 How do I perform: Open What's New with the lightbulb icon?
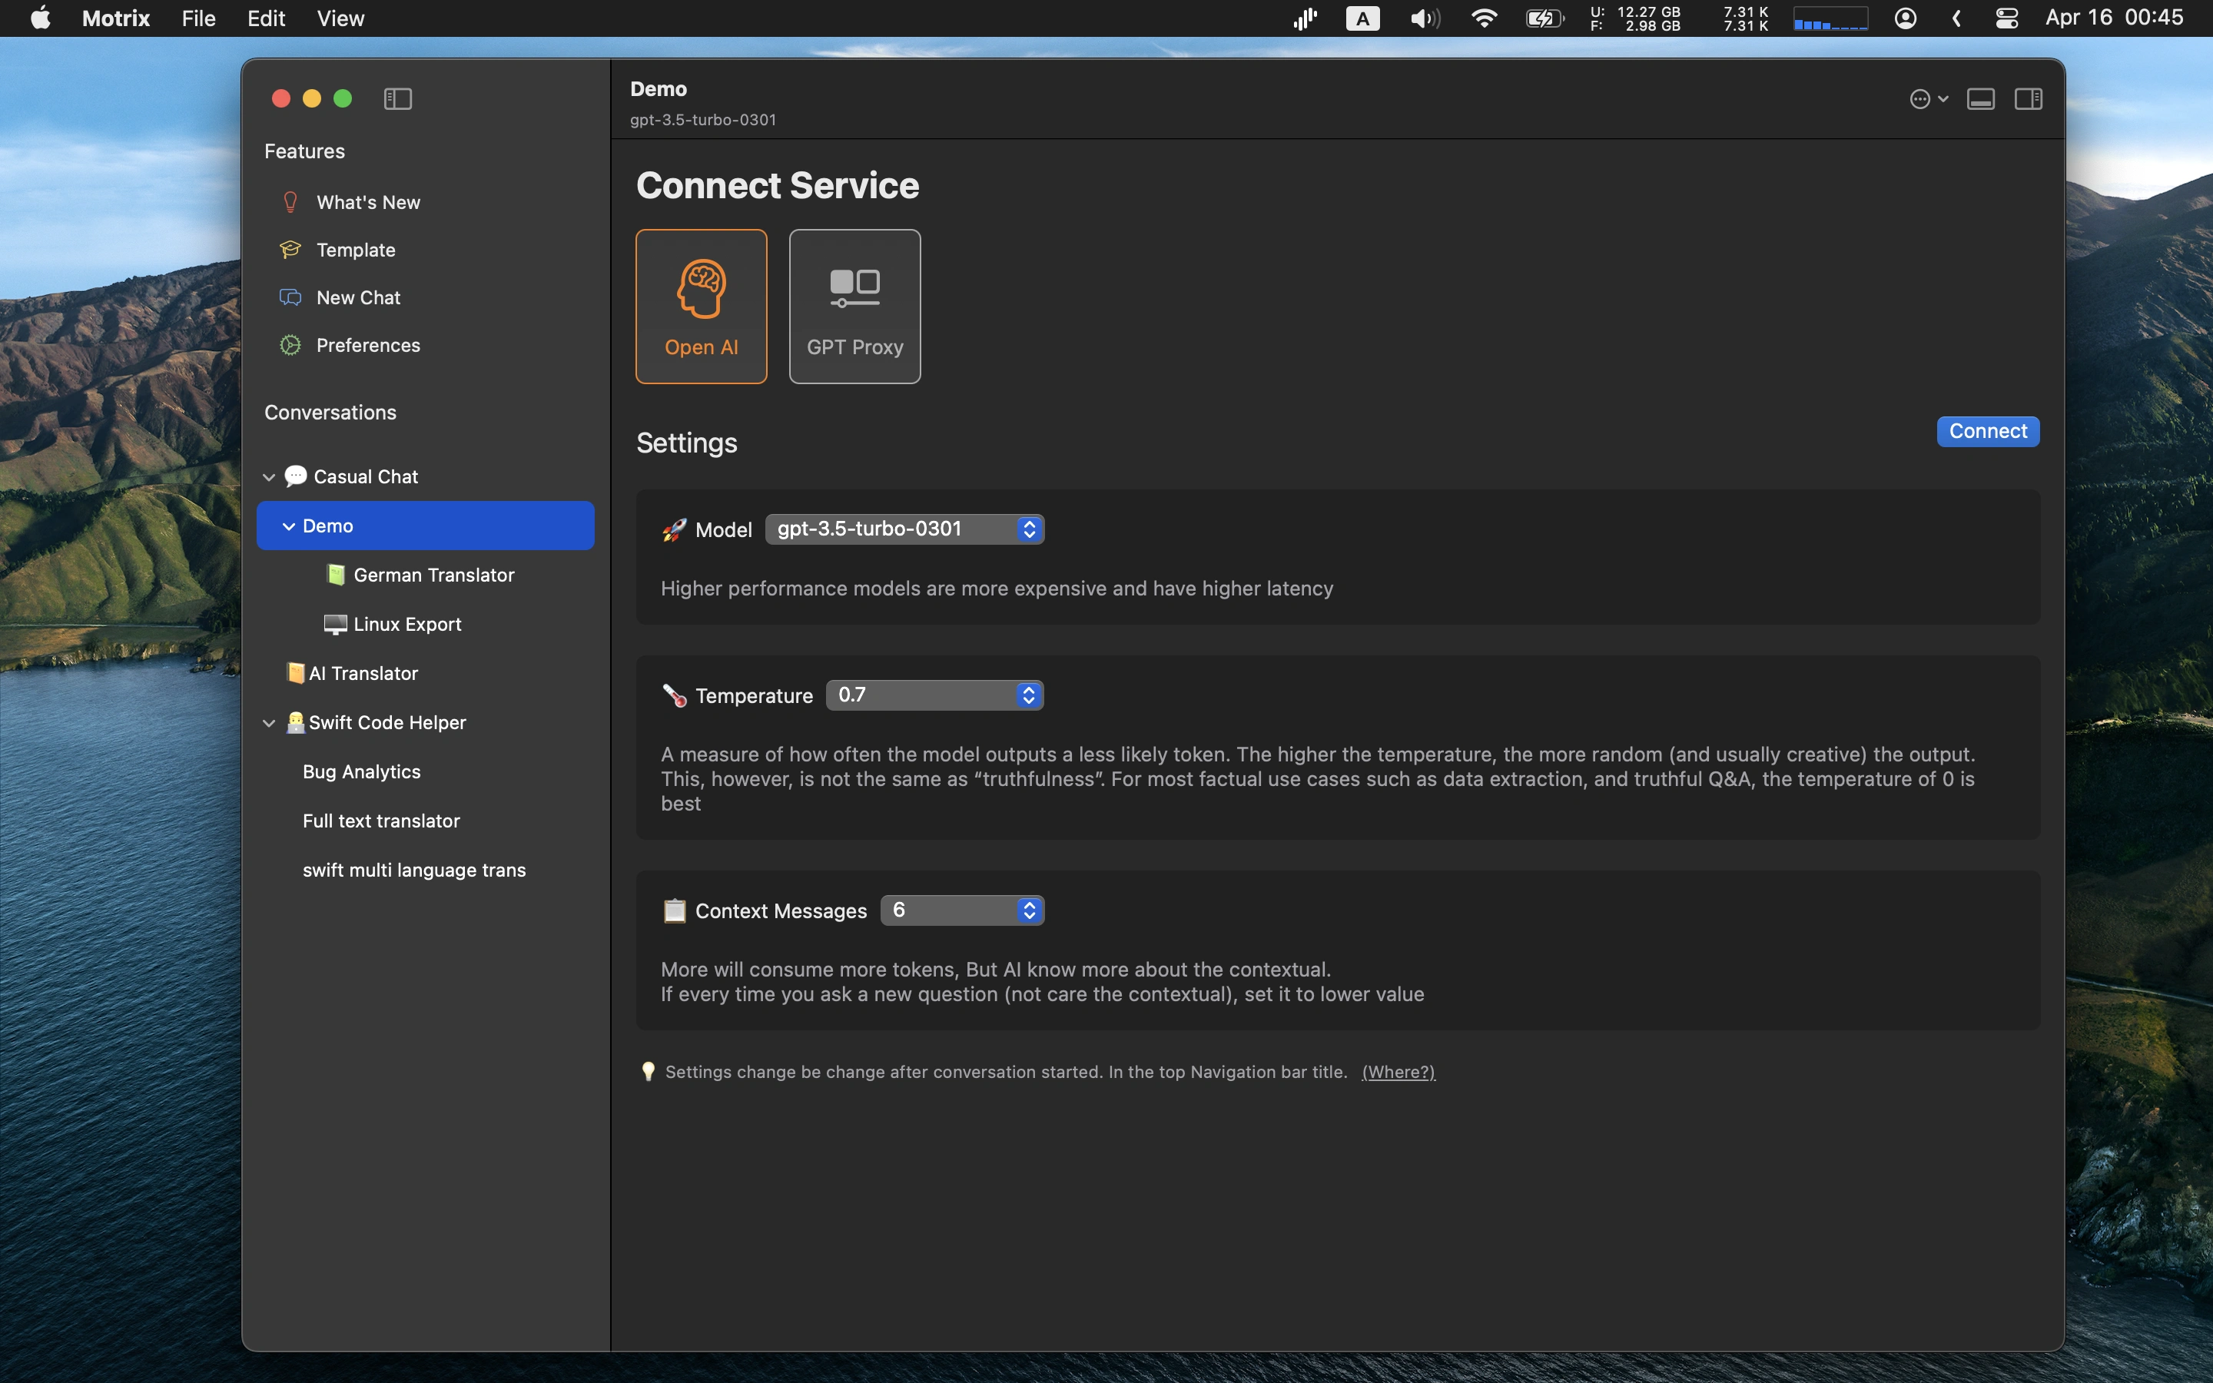coord(367,202)
